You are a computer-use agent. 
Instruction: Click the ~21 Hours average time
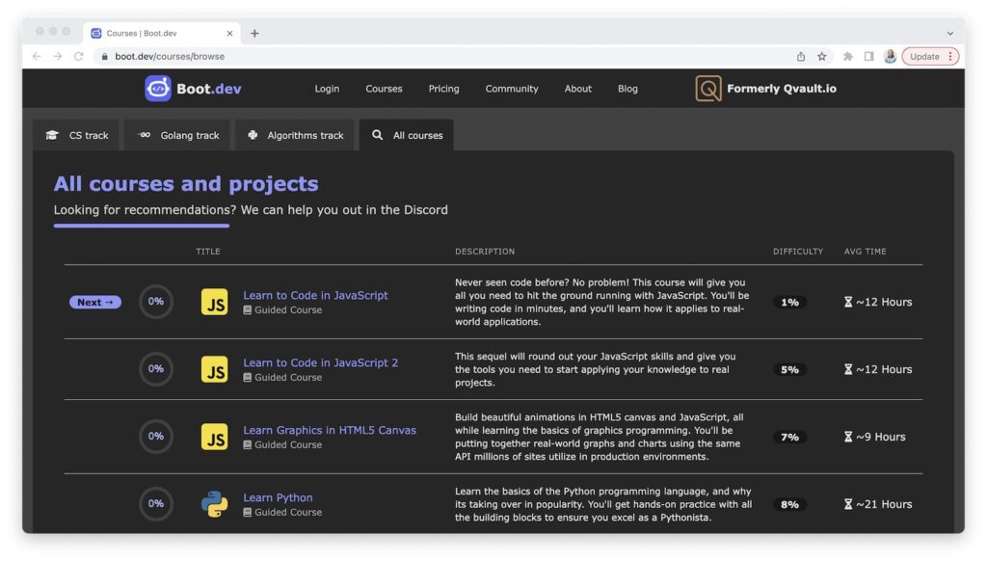pyautogui.click(x=878, y=504)
